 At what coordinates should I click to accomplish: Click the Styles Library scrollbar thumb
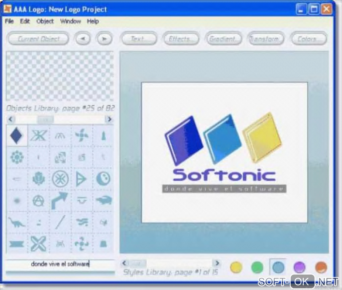(x=137, y=263)
